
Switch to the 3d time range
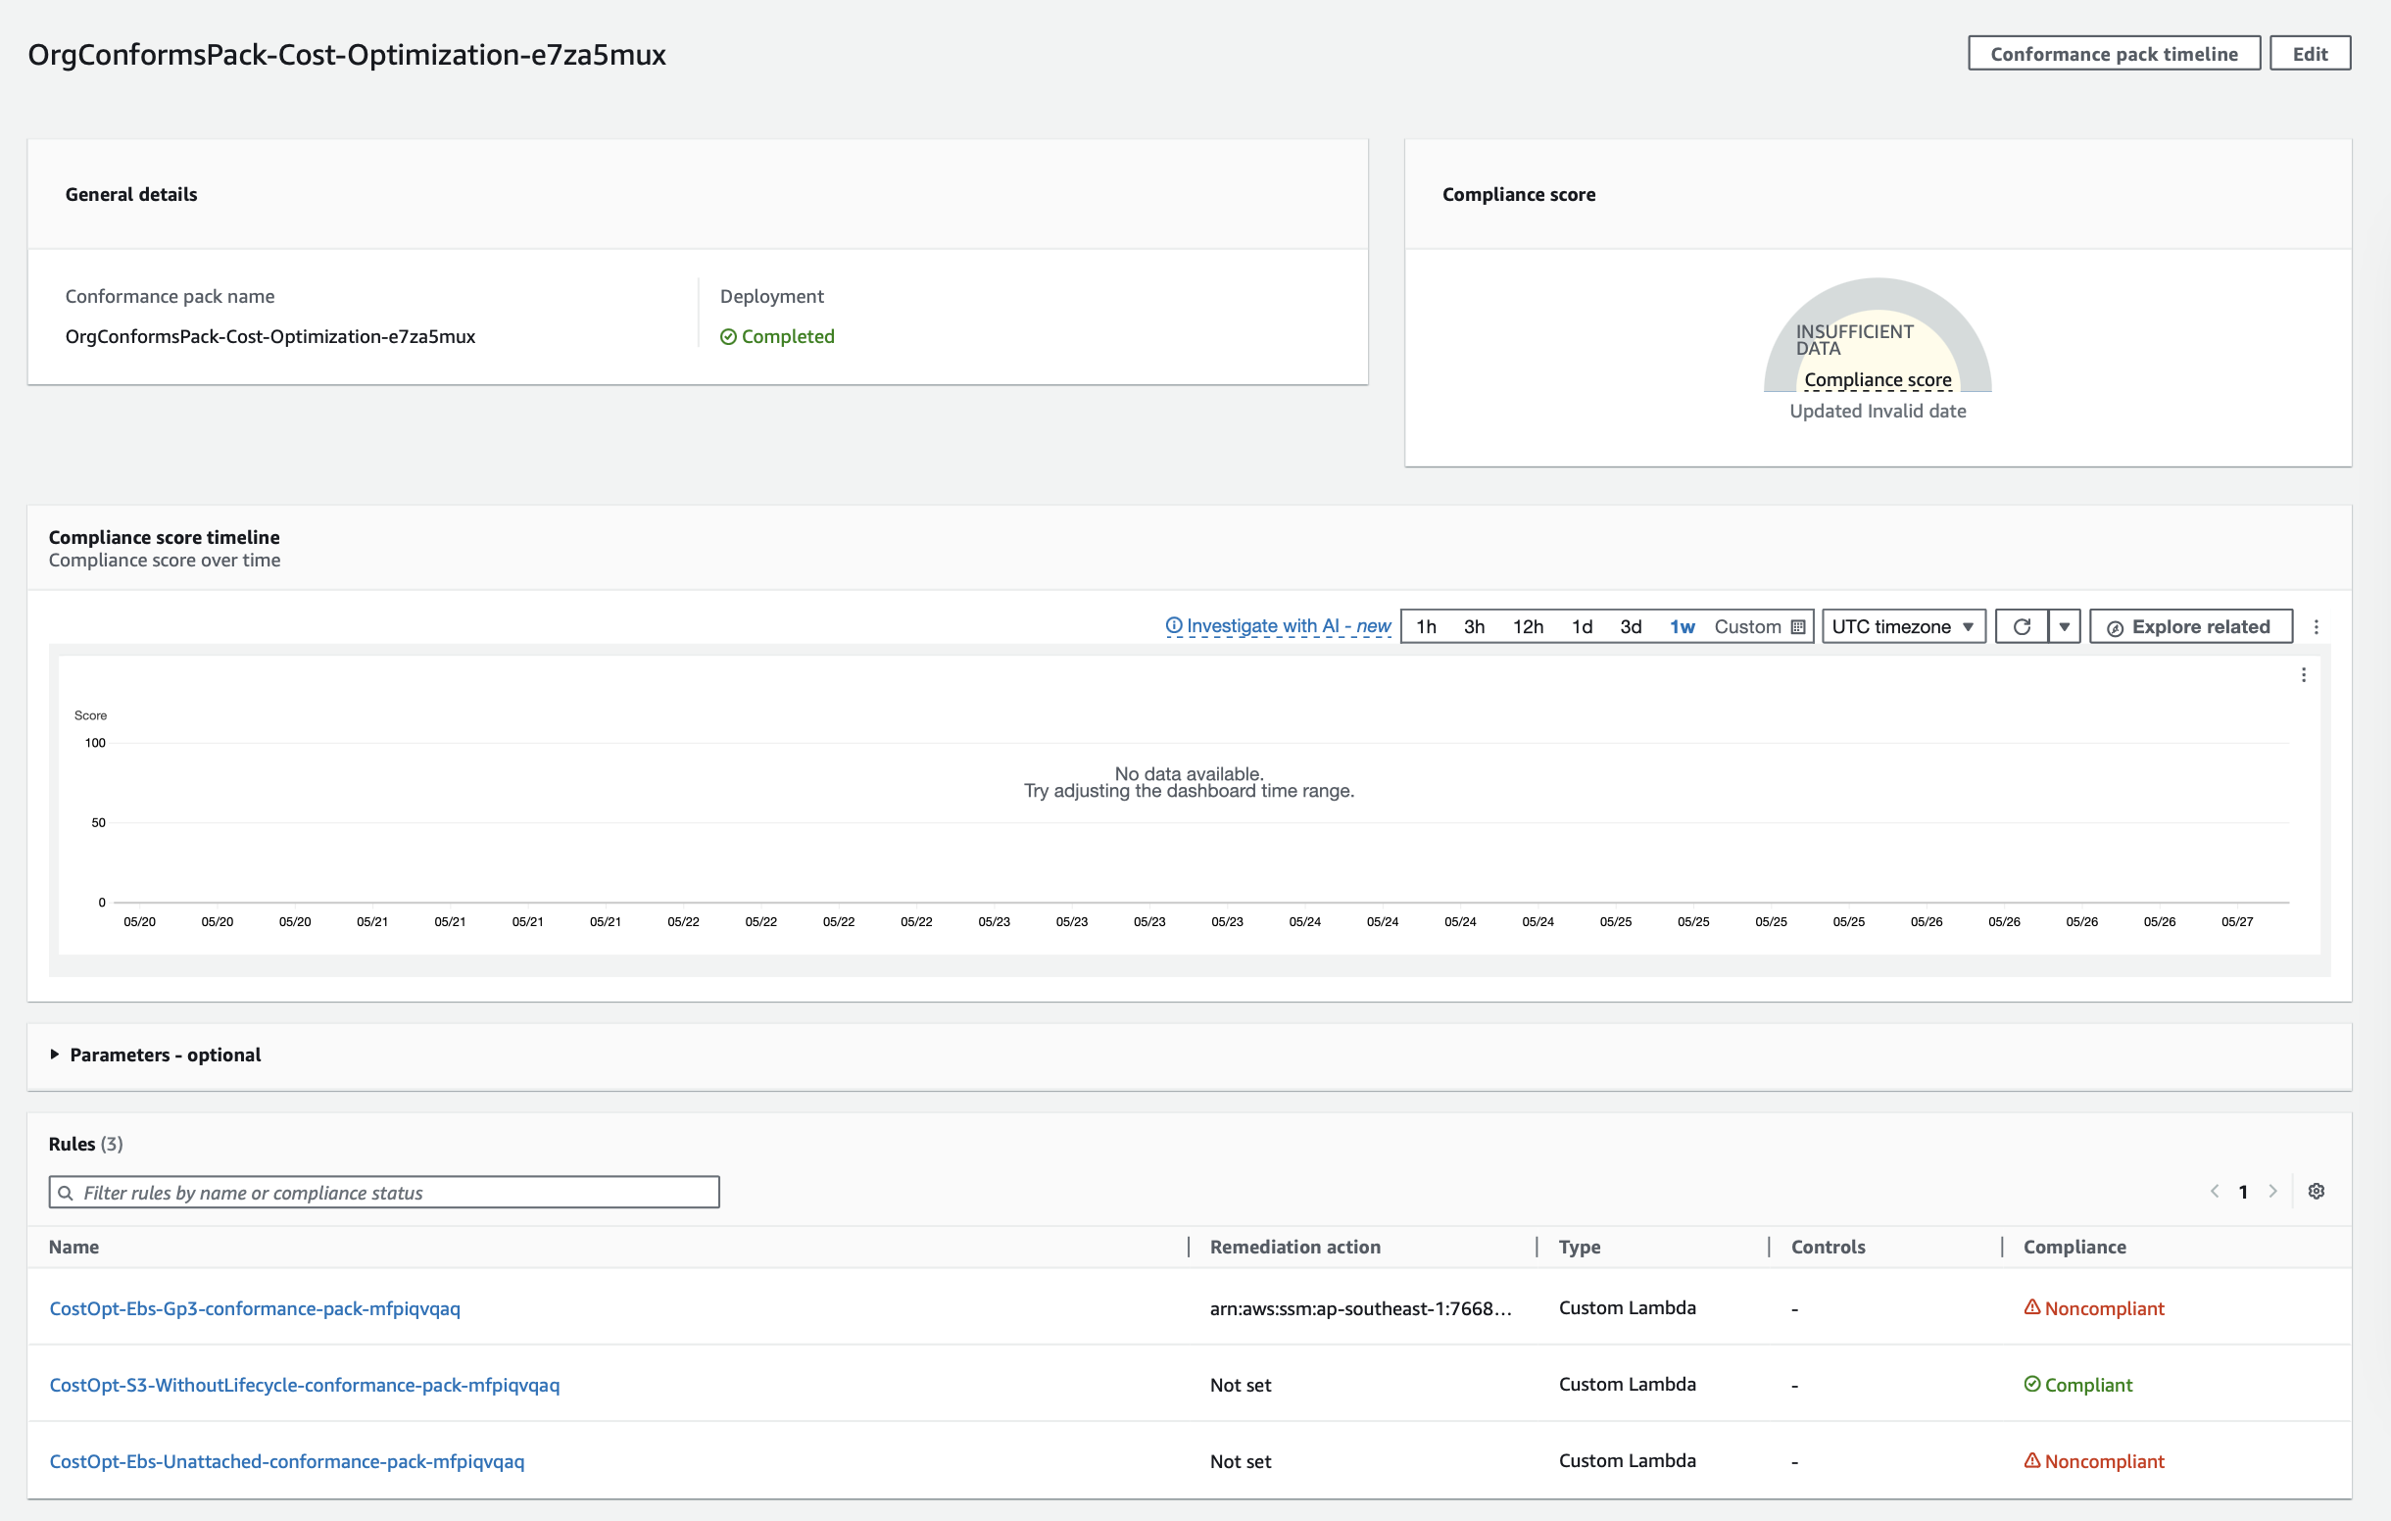coord(1632,625)
